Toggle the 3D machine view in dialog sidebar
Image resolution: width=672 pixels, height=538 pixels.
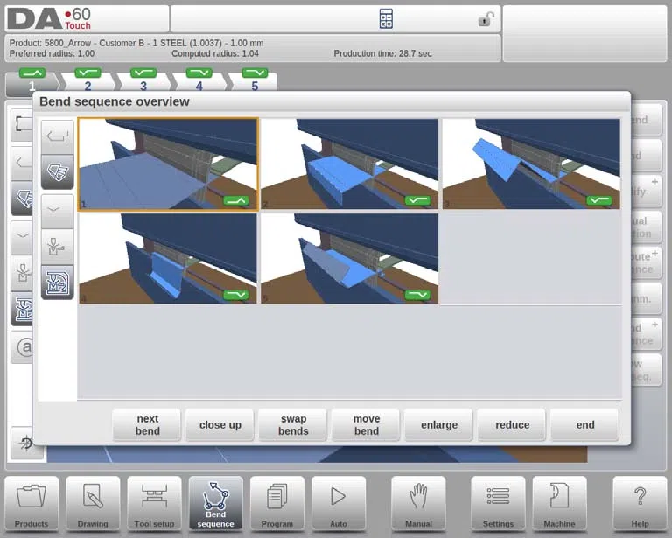(x=58, y=172)
